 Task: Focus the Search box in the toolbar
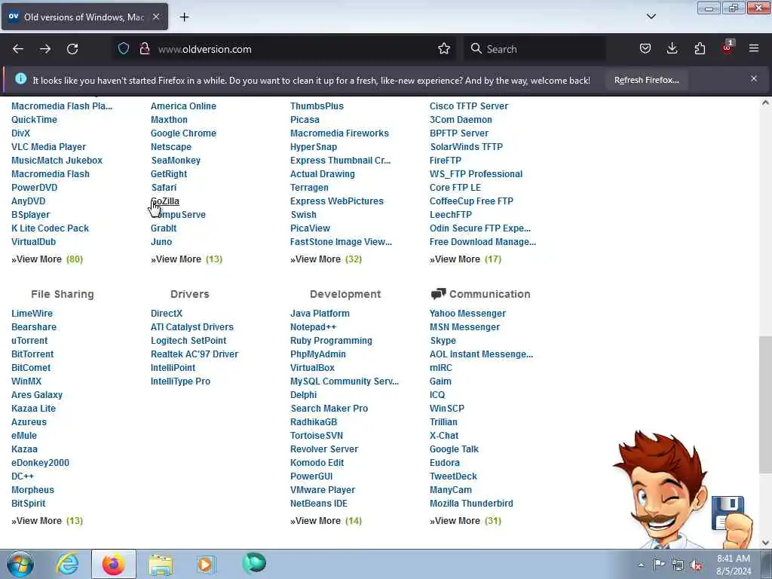click(535, 49)
